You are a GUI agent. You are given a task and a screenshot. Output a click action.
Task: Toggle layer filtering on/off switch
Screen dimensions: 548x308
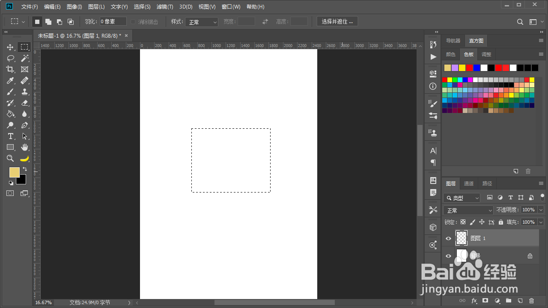pyautogui.click(x=542, y=197)
